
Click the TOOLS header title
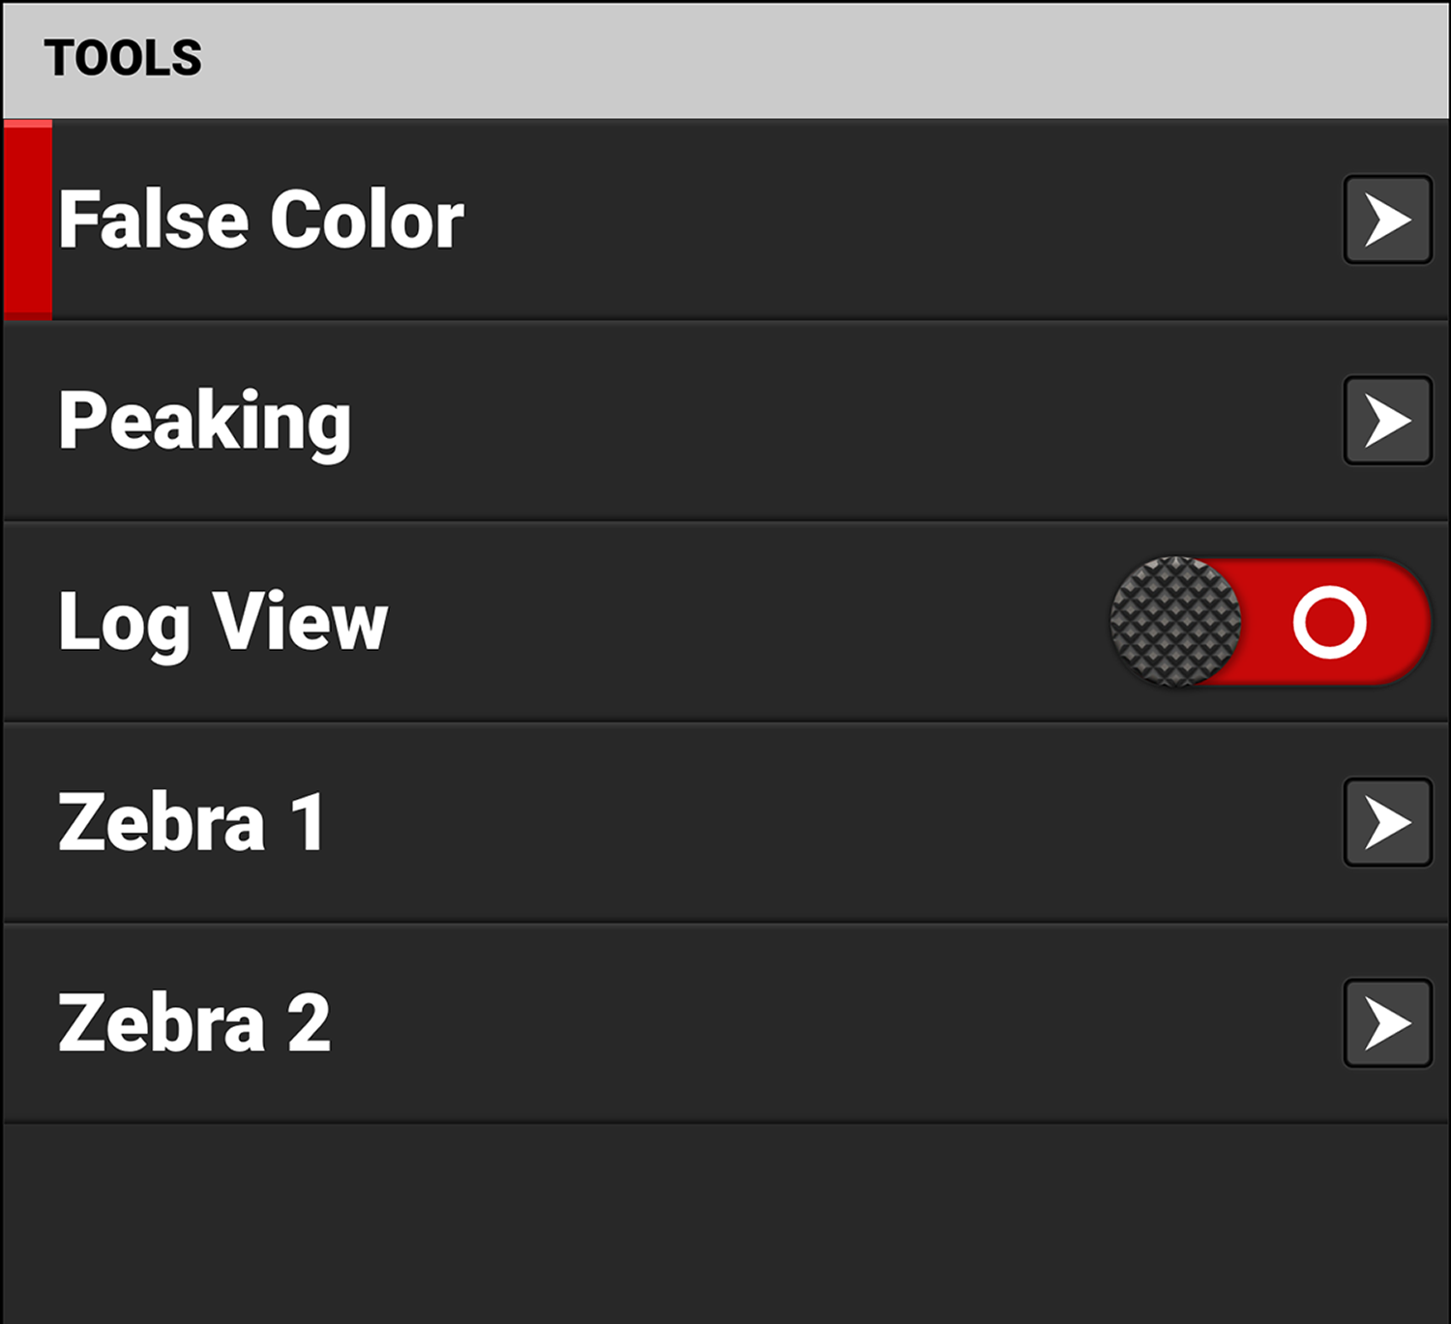(x=123, y=59)
